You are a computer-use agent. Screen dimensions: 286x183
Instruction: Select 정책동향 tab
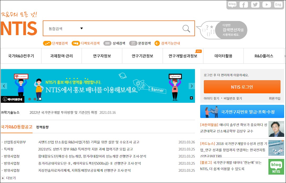tap(42, 127)
